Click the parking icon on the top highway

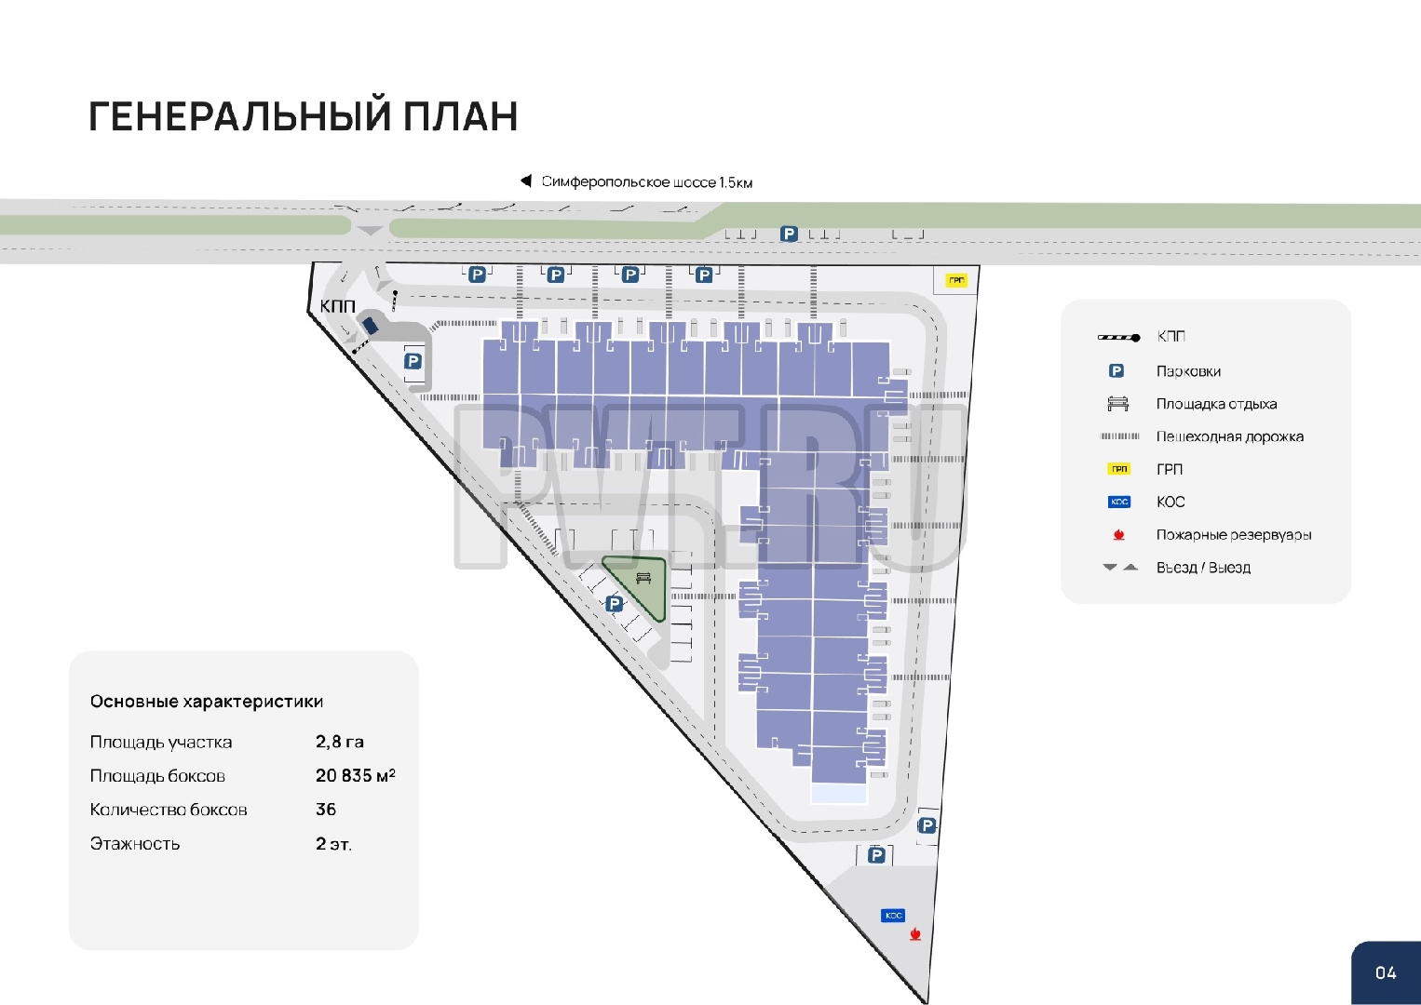click(789, 234)
